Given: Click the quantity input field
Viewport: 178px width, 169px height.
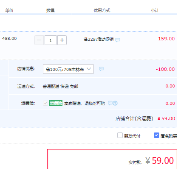Looking at the screenshot, I should coord(51,40).
